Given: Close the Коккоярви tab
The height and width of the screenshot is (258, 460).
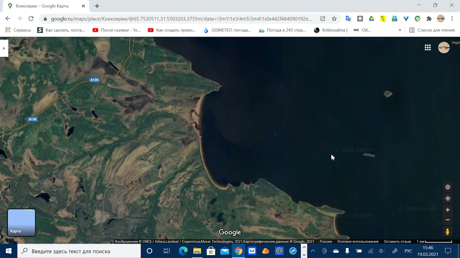Looking at the screenshot, I should coord(83,6).
